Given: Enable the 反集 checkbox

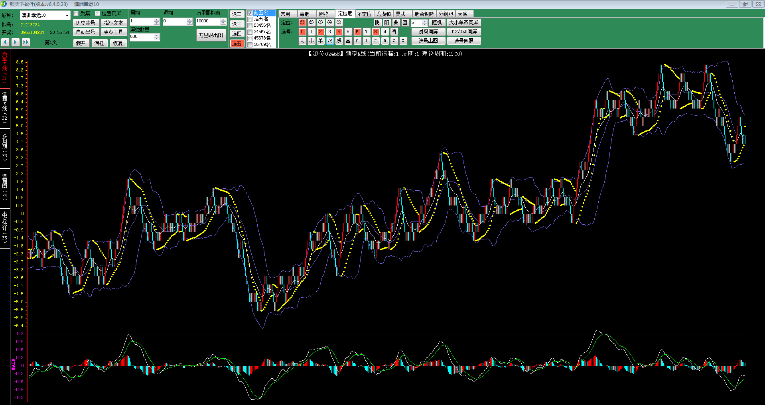Looking at the screenshot, I should (x=76, y=13).
